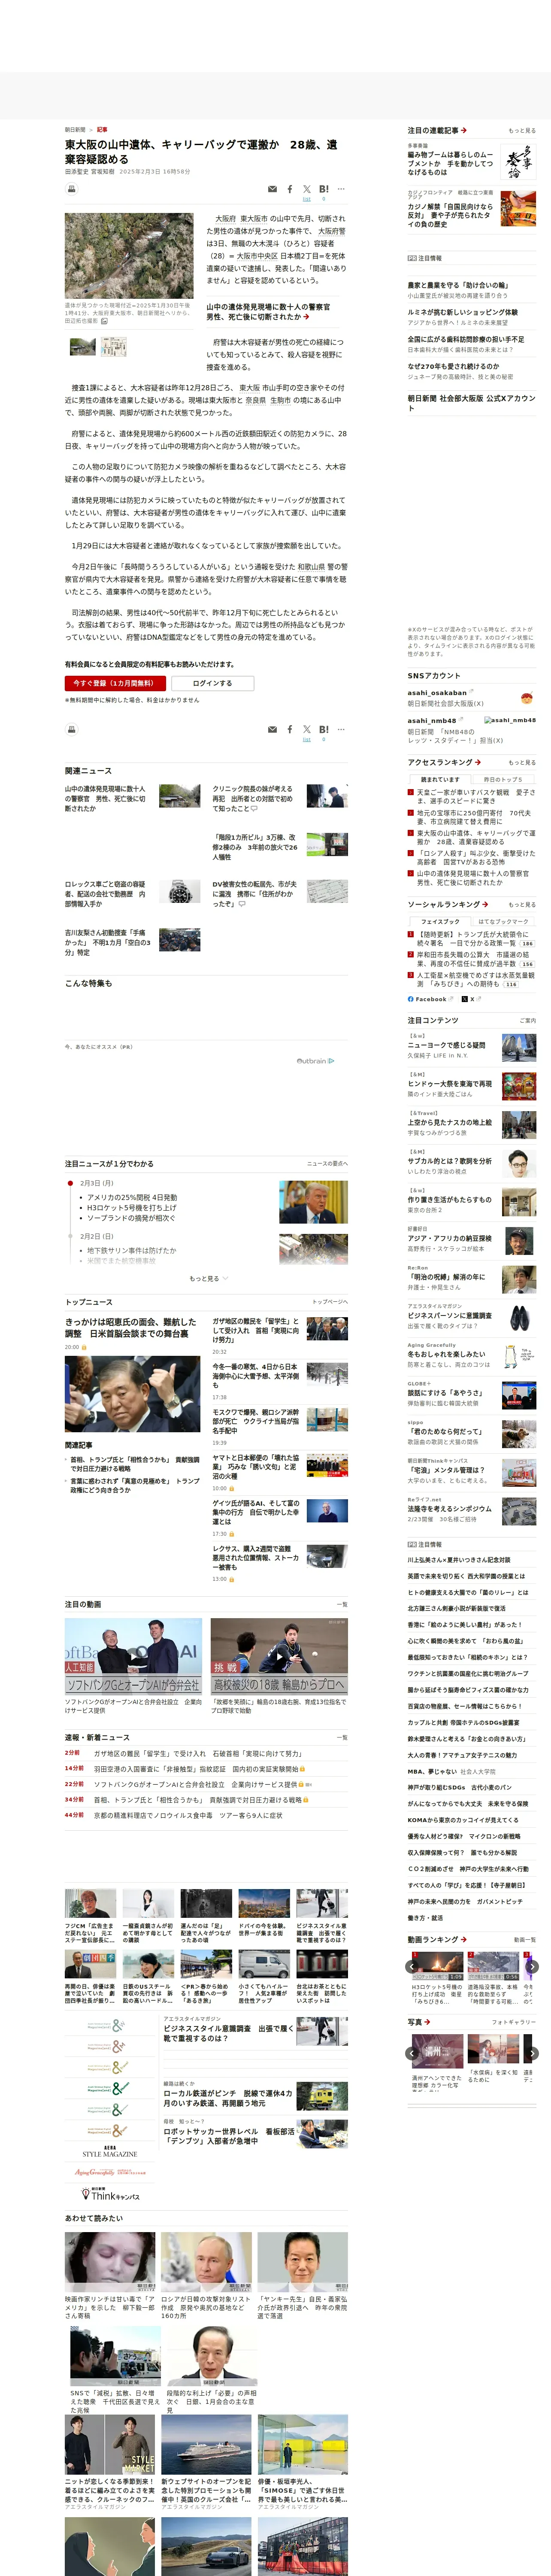Screen dimensions: 551x2576
Task: Next arrow in 写真 carousel
Action: (x=532, y=2053)
